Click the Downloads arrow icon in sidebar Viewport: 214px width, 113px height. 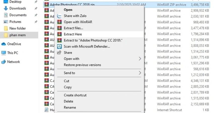tap(5, 8)
